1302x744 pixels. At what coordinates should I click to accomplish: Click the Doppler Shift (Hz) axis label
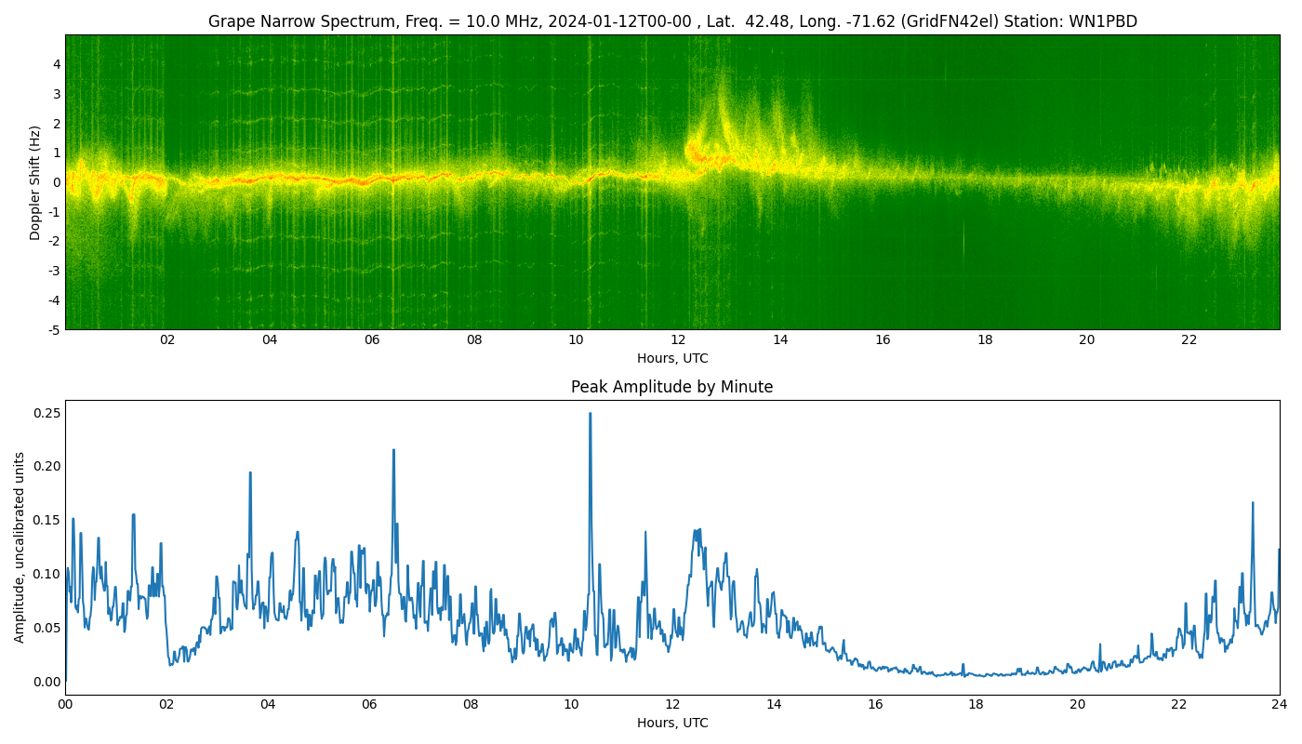coord(35,182)
